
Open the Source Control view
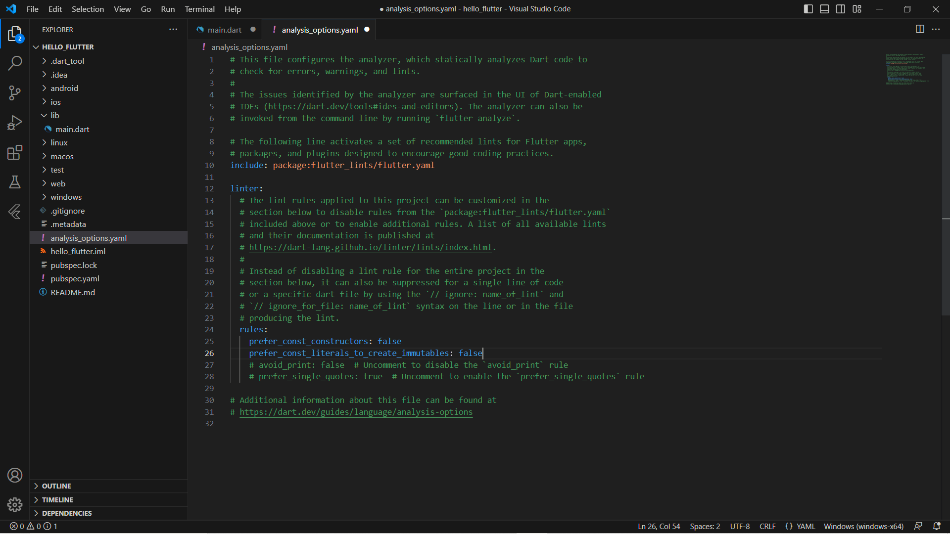pos(15,92)
